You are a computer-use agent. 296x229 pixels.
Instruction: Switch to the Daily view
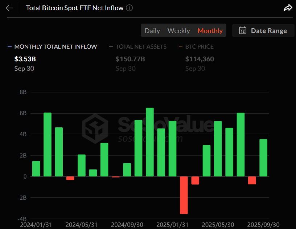point(152,30)
